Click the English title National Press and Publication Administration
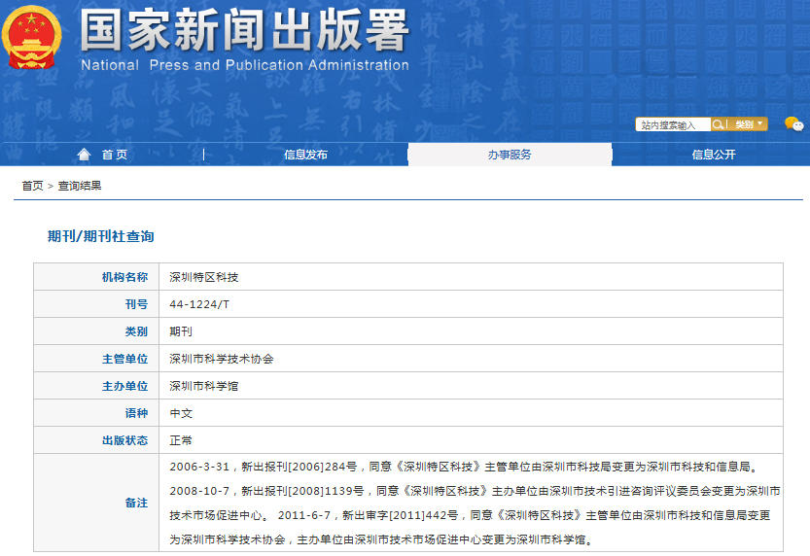 pyautogui.click(x=245, y=65)
